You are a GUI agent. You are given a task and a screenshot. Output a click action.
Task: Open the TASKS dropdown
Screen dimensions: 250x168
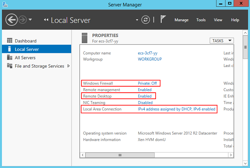point(222,40)
